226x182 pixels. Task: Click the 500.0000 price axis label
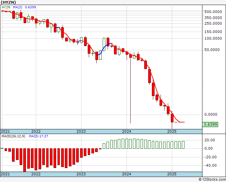tap(213, 12)
